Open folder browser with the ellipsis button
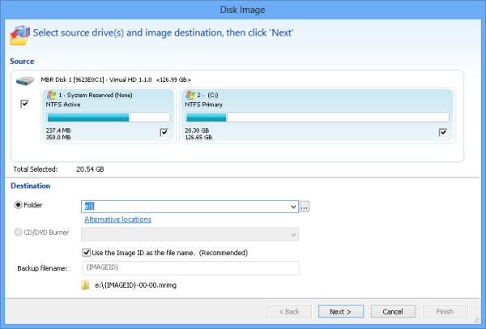This screenshot has width=486, height=329. [305, 207]
